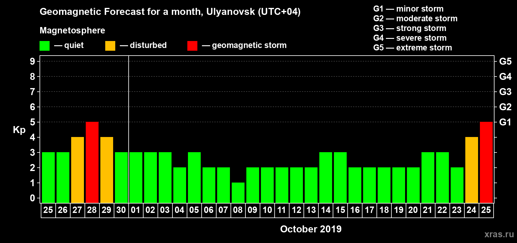Viewport: 517px width, 243px height.
Task: Click the green bar for October 15
Action: pyautogui.click(x=340, y=177)
